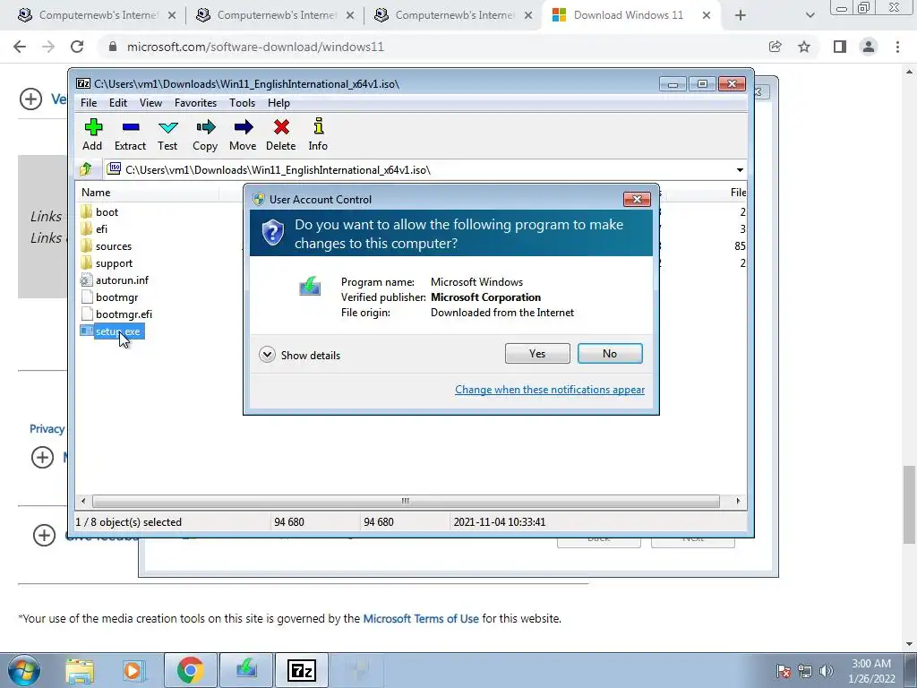This screenshot has height=688, width=917.
Task: Switch to 7-Zip in the taskbar
Action: 302,670
